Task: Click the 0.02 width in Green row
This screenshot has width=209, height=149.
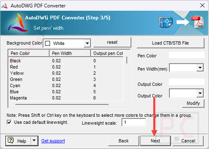Action: [56, 79]
